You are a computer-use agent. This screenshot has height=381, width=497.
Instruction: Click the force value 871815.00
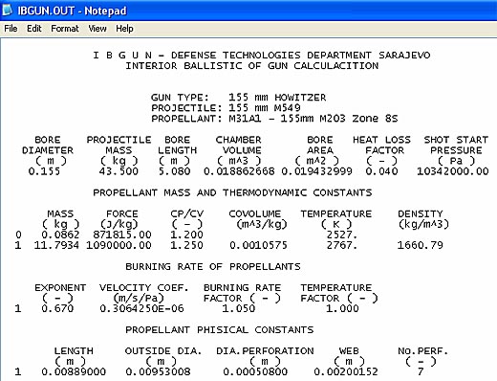tap(122, 235)
